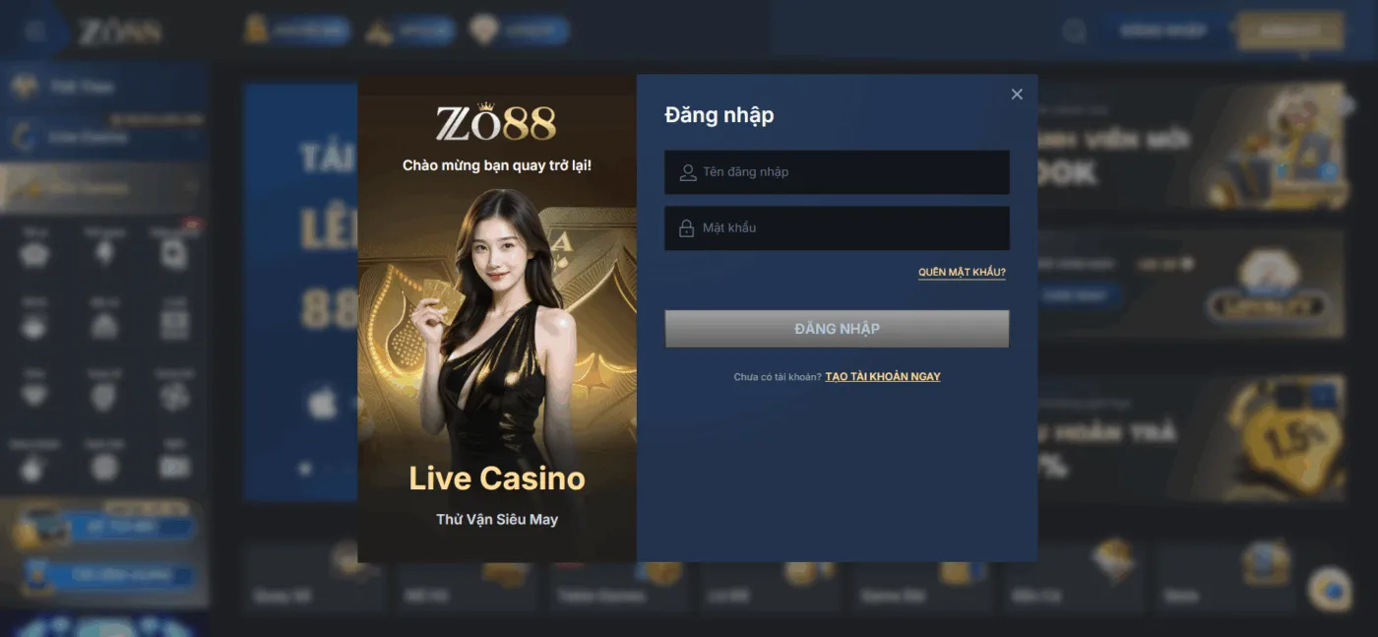Open the chat support bubble icon
This screenshot has width=1378, height=637.
1330,589
